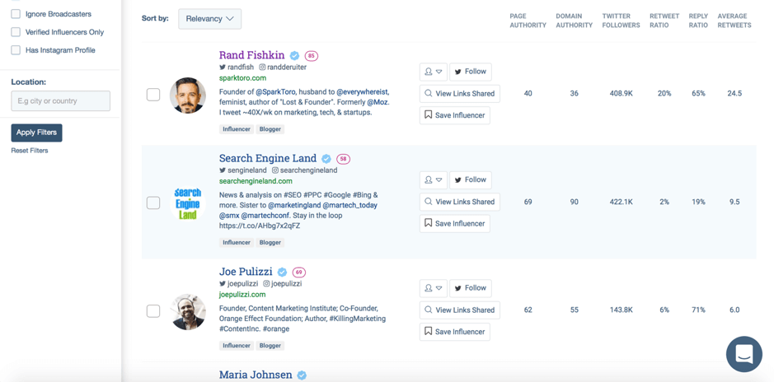Open the Relevancy sort dropdown

[x=210, y=19]
